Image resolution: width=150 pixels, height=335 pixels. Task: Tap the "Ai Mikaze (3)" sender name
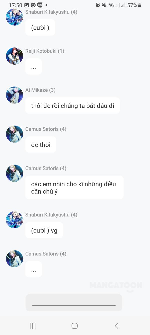[40, 90]
